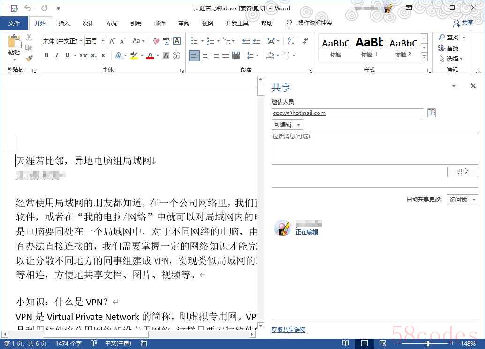This screenshot has width=485, height=349.
Task: Click the 获取共享链接 link
Action: (x=288, y=330)
